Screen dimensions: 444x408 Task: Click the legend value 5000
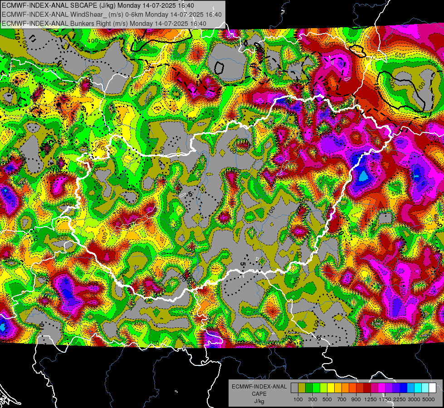[x=429, y=399]
